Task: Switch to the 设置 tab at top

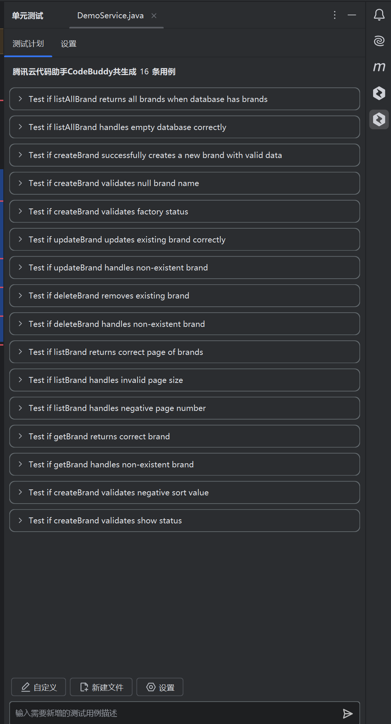Action: (x=69, y=44)
